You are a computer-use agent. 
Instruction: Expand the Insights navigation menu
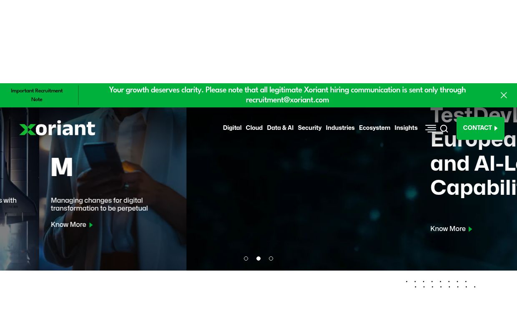[x=406, y=128]
